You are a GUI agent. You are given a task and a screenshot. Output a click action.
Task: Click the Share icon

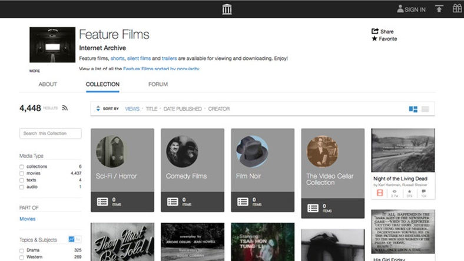click(374, 31)
